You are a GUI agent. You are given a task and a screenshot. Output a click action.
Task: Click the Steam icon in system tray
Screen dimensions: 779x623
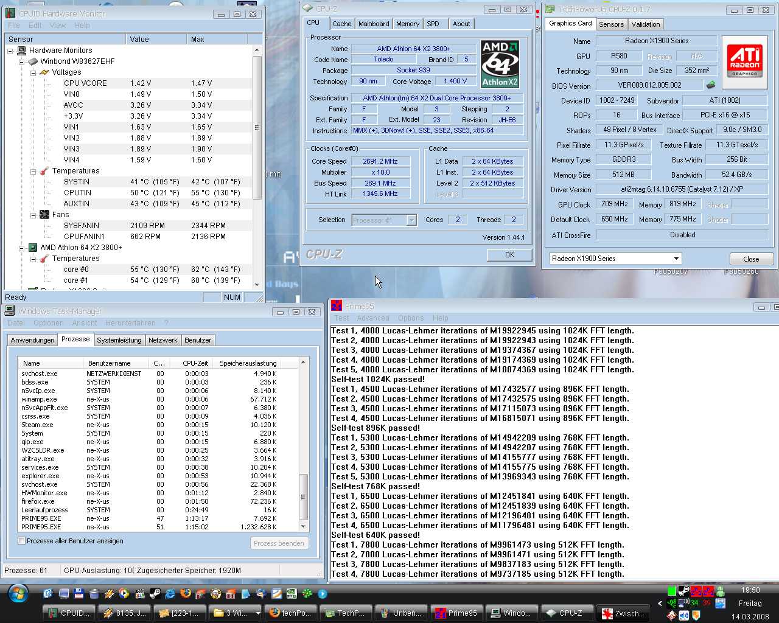[683, 590]
